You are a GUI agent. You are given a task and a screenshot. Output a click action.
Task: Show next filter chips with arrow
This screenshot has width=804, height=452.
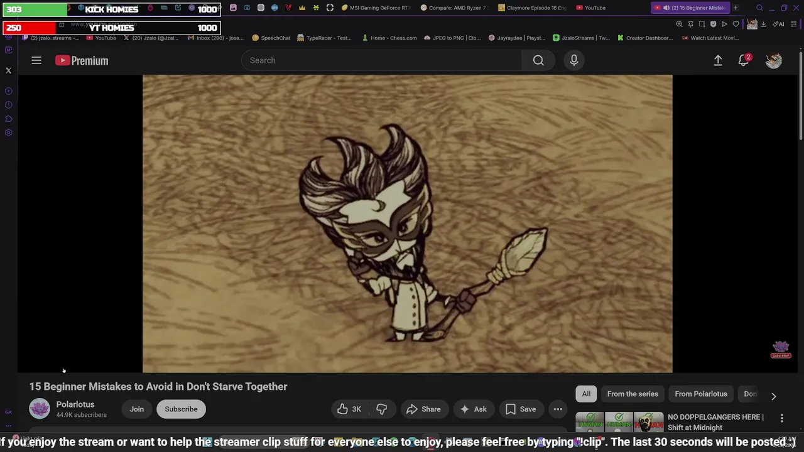coord(774,396)
